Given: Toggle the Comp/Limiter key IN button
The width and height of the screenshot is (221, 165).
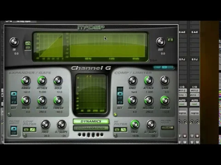Looking at the screenshot, I should [x=120, y=94].
